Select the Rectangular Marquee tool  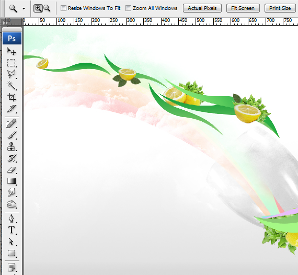[11, 63]
